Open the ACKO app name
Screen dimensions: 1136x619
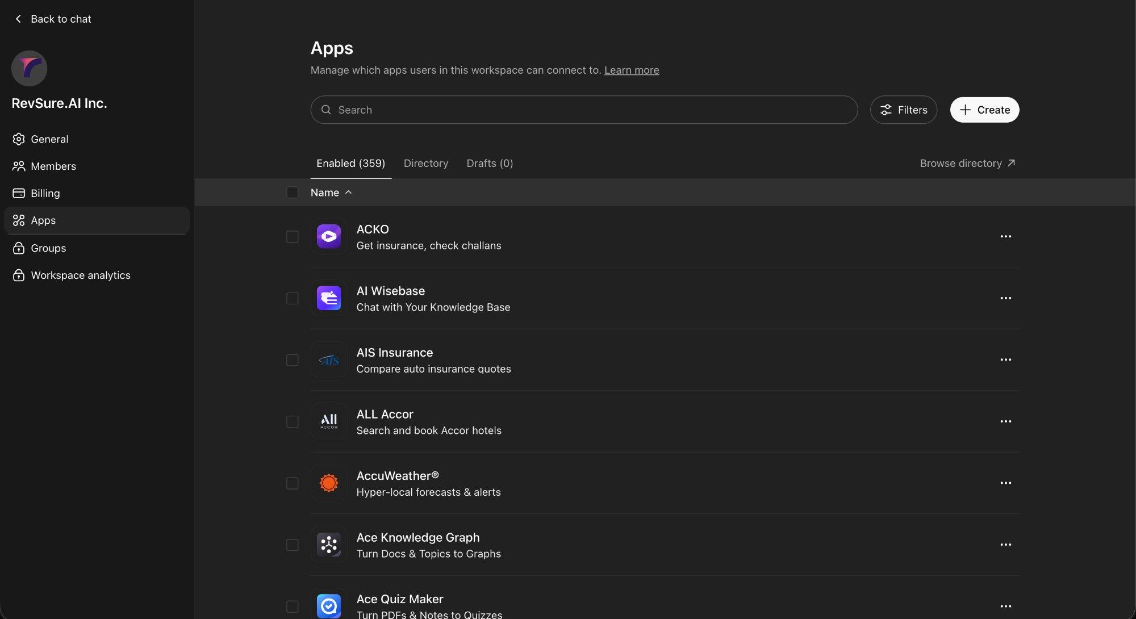(373, 229)
